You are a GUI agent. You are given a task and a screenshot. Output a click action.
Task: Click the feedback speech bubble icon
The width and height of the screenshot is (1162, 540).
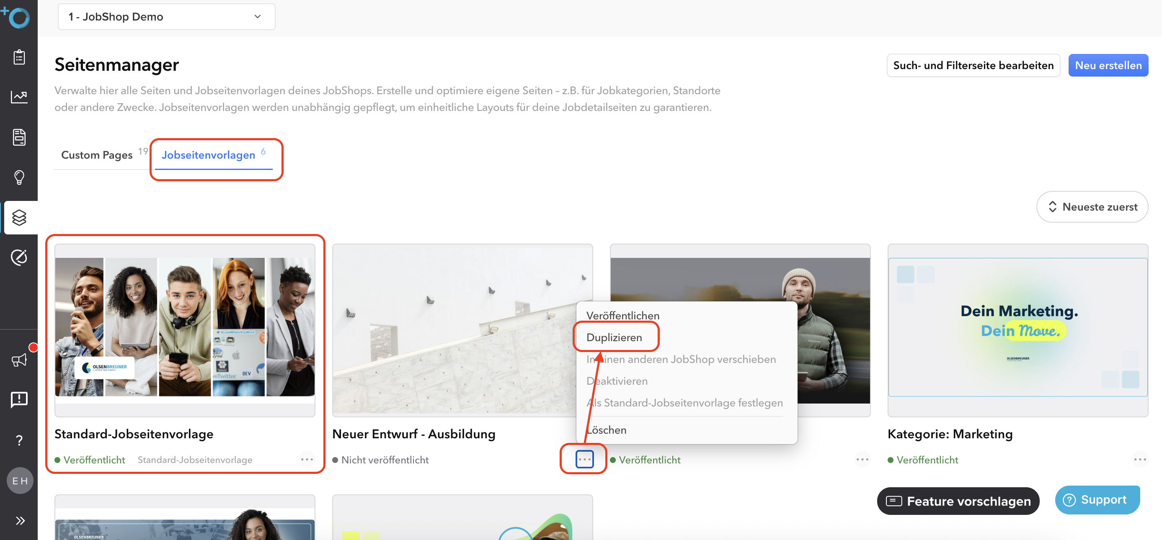[19, 399]
